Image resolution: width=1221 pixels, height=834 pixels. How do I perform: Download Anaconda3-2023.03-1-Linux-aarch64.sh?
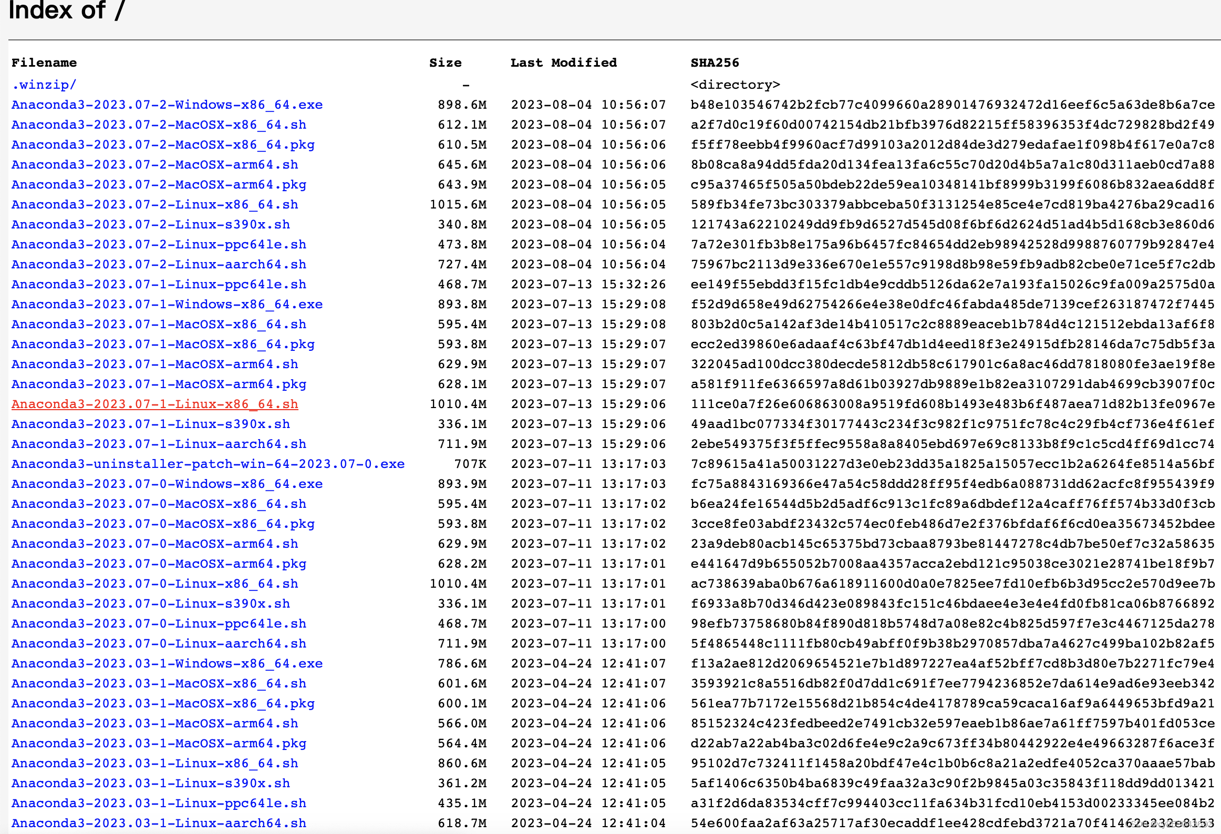(159, 823)
